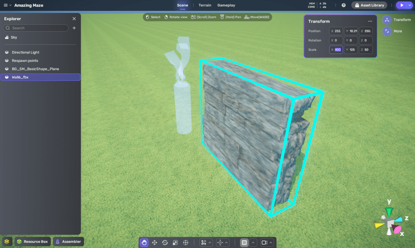Click the round Transform icon button
Image resolution: width=415 pixels, height=248 pixels.
point(387,20)
